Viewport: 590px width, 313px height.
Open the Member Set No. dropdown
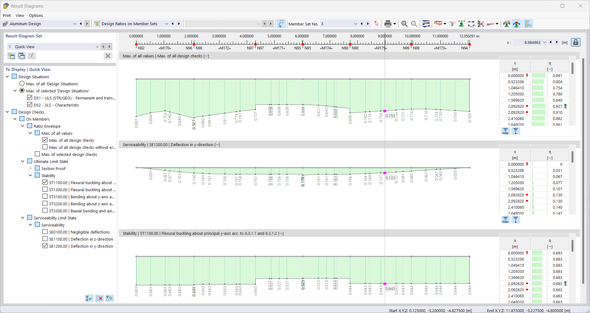pyautogui.click(x=356, y=24)
